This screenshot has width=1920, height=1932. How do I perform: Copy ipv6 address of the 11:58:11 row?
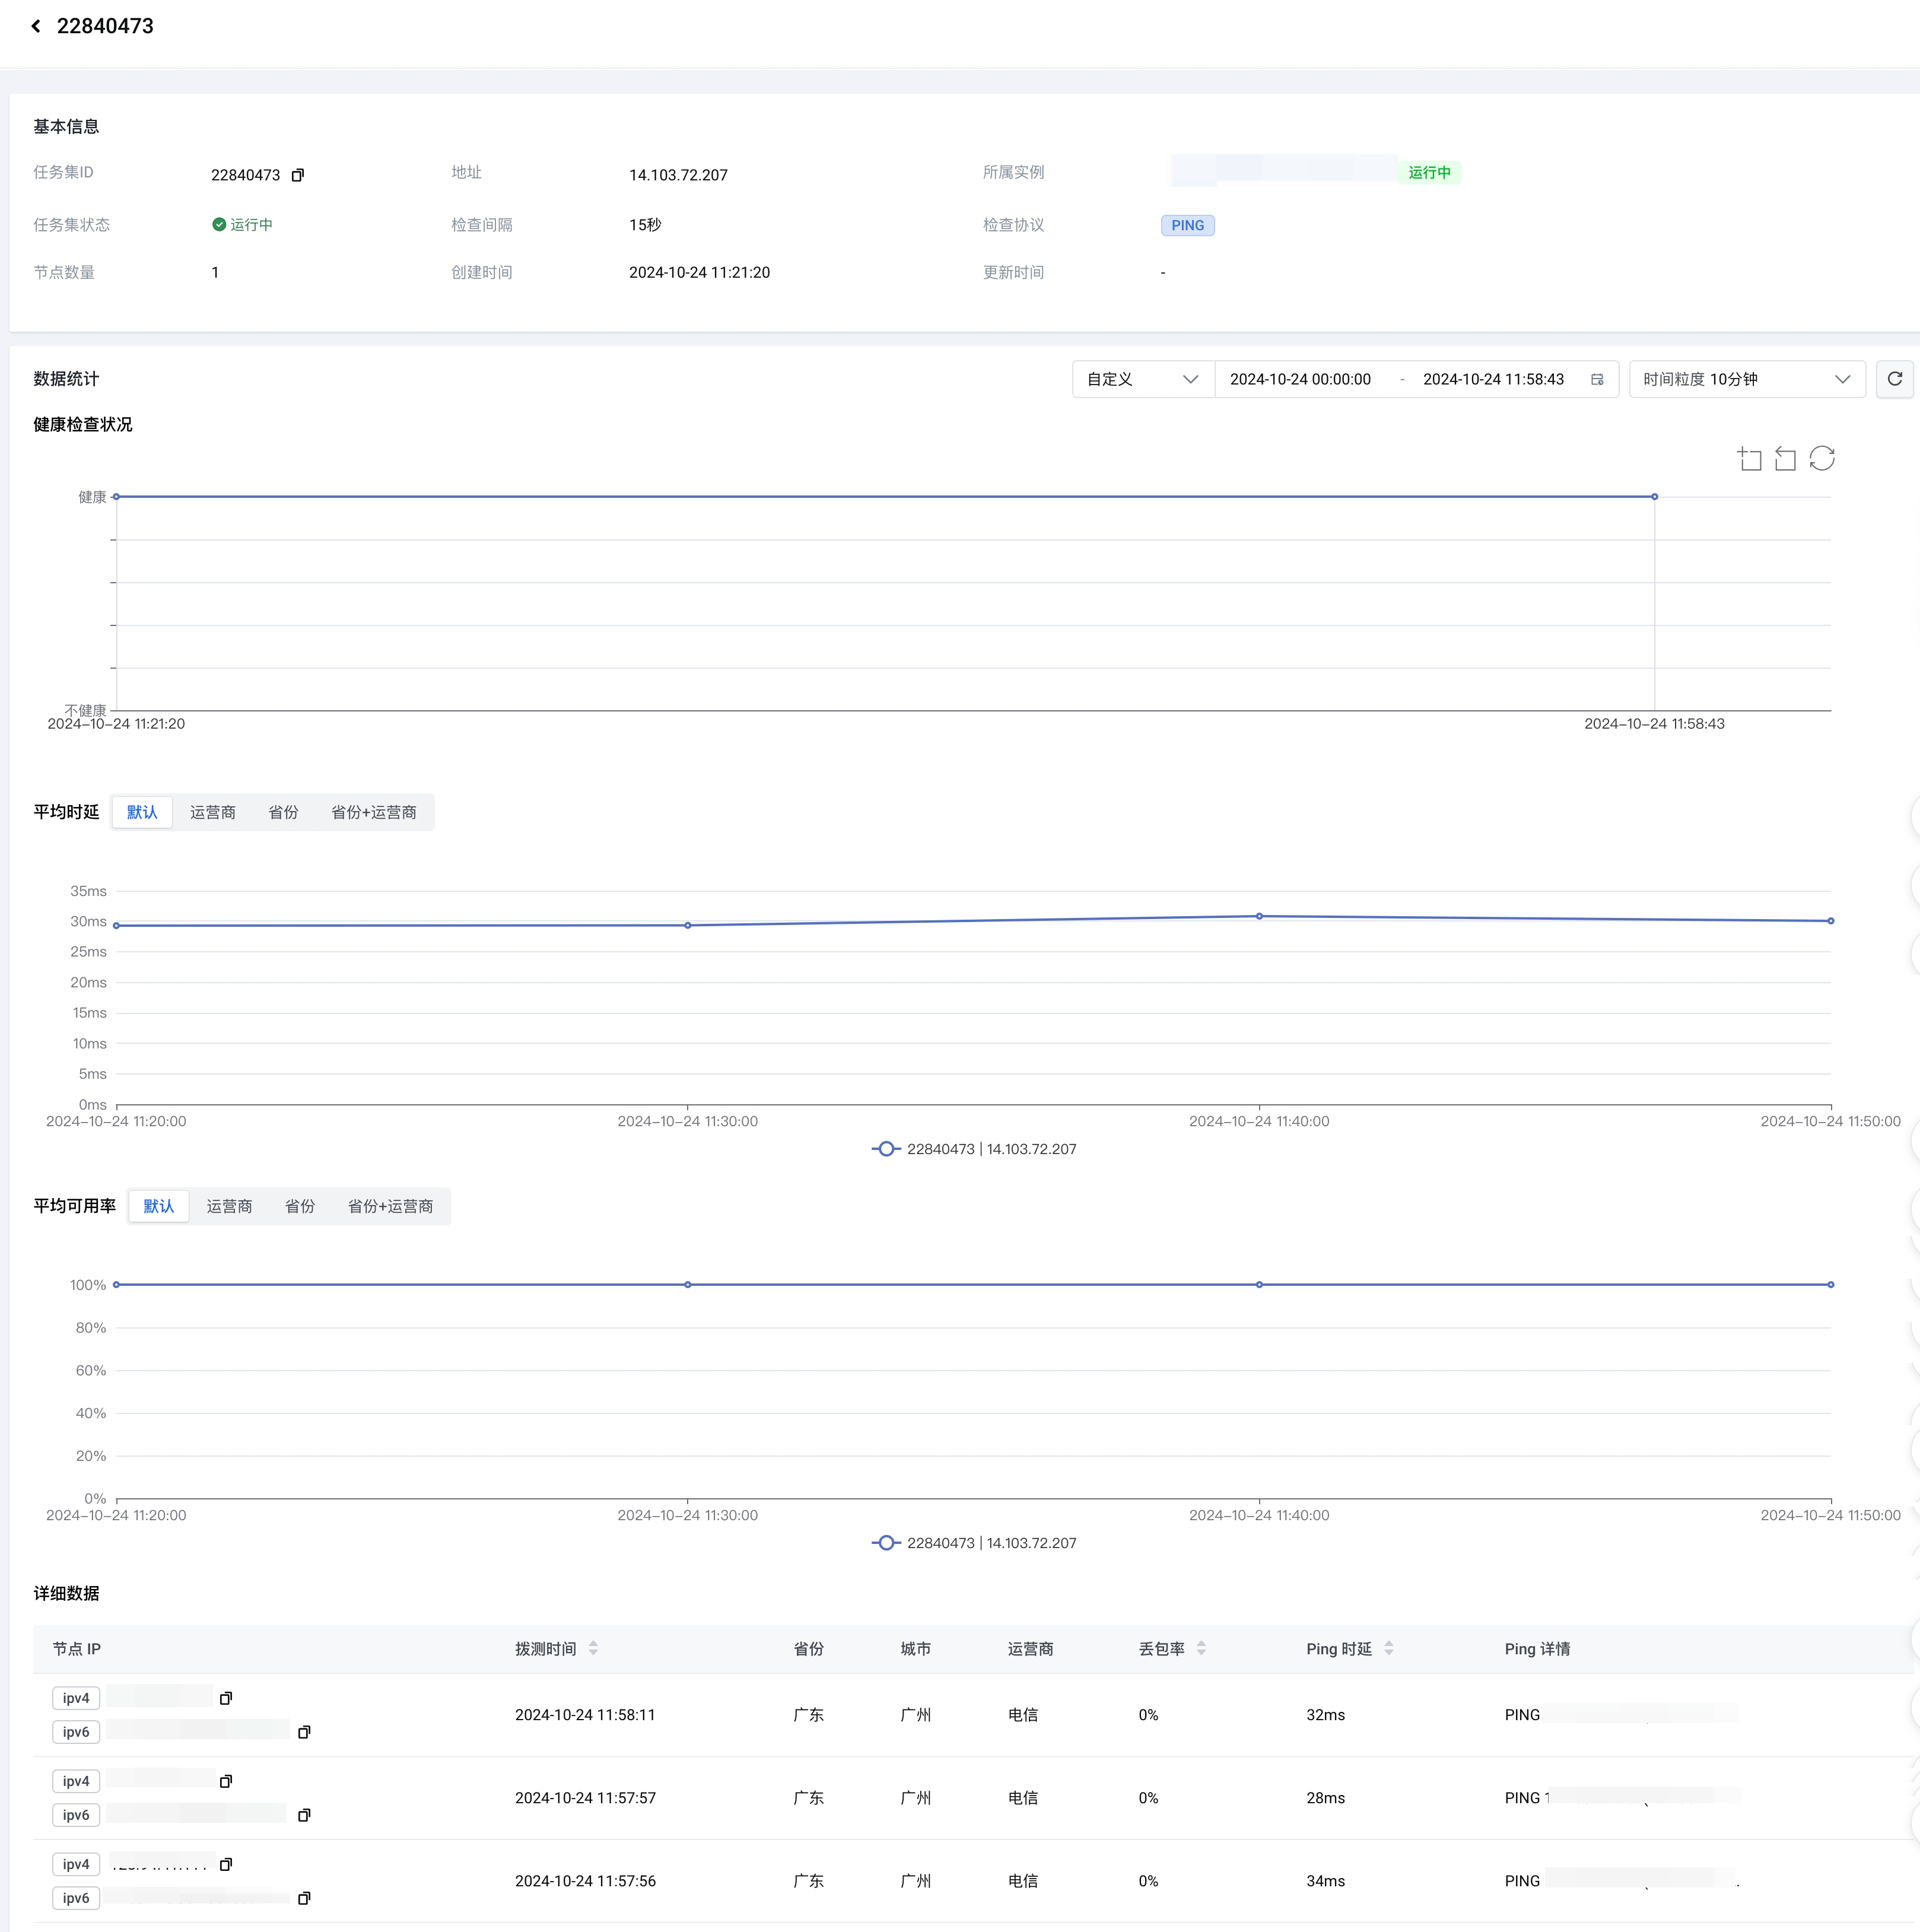304,1732
